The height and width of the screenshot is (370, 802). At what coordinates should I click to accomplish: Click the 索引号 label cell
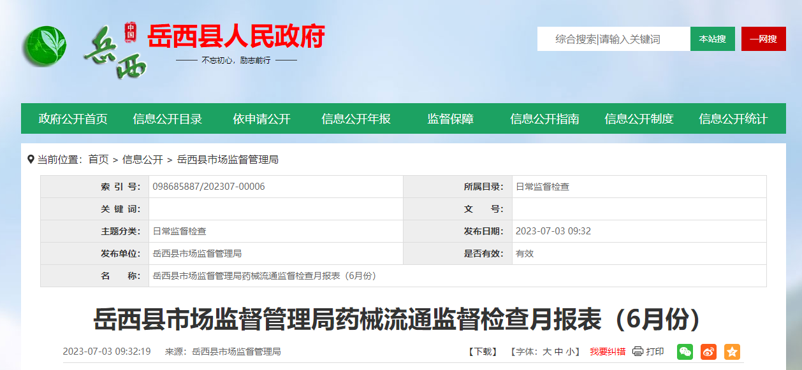click(x=95, y=187)
